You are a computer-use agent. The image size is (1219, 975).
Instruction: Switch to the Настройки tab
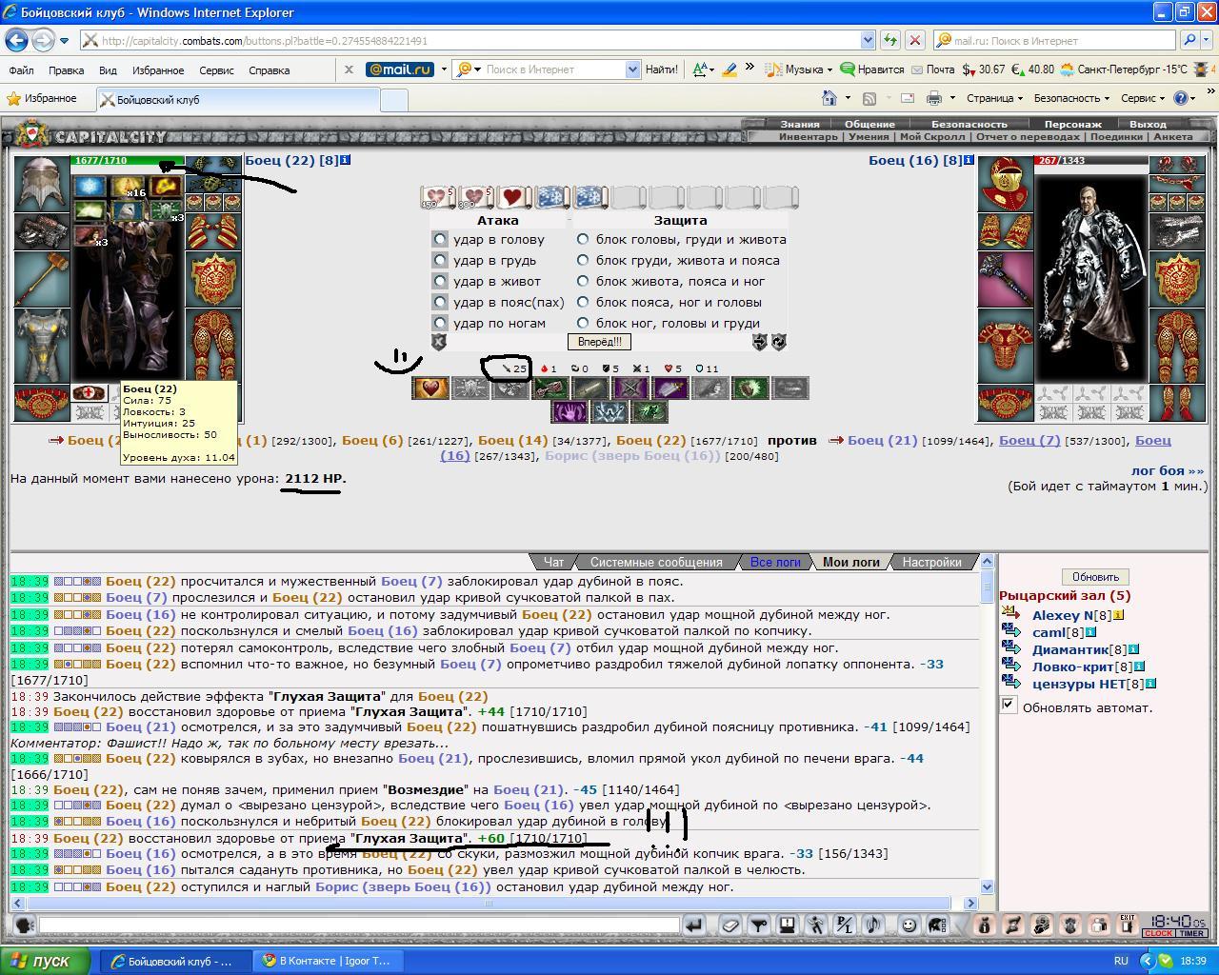click(x=931, y=562)
